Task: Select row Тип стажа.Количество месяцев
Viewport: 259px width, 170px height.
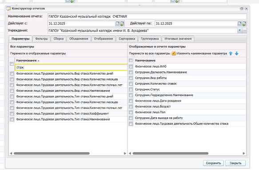Action: [x=68, y=102]
